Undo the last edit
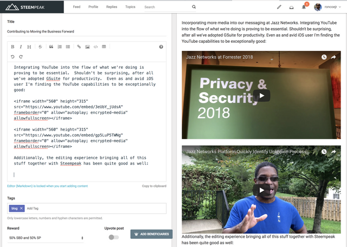This screenshot has height=247, width=347. pos(12,57)
